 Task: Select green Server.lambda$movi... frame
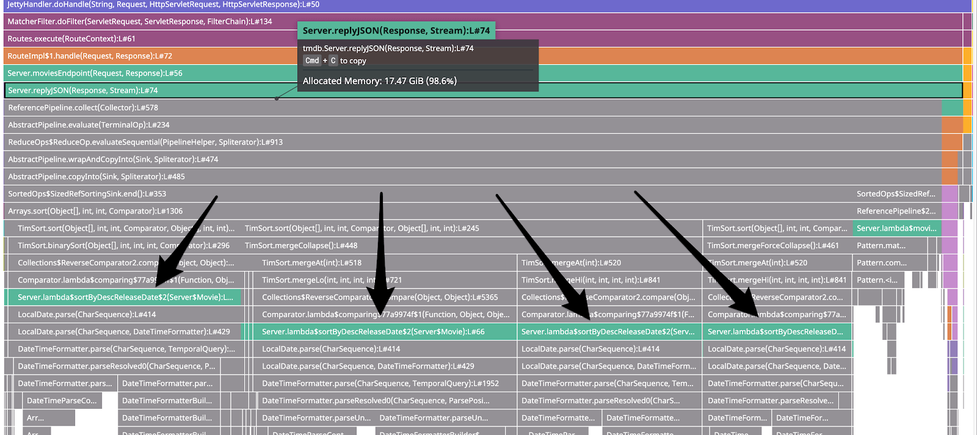(897, 228)
